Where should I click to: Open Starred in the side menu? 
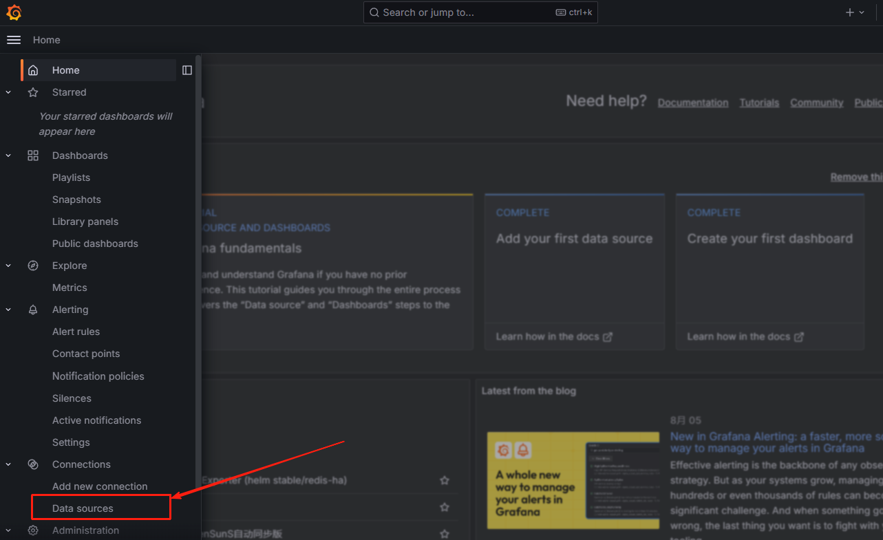click(69, 92)
